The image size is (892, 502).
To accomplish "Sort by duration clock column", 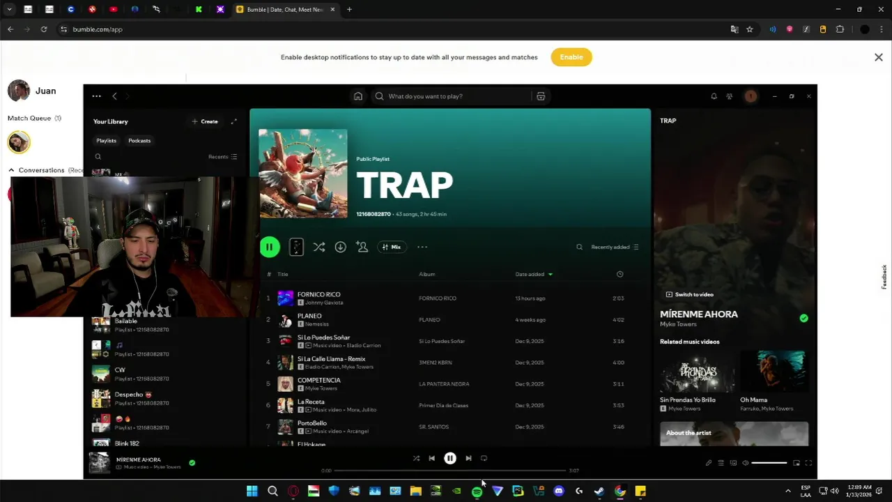I will click(x=620, y=274).
